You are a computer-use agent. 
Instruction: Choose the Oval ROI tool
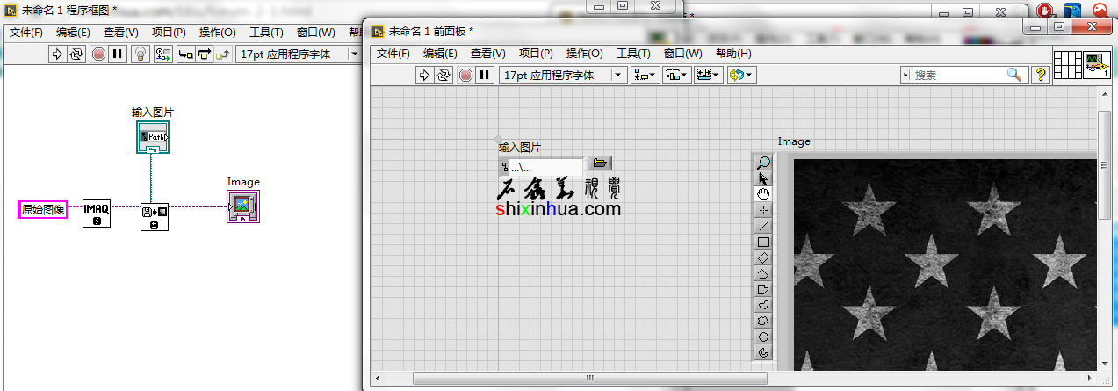(763, 337)
